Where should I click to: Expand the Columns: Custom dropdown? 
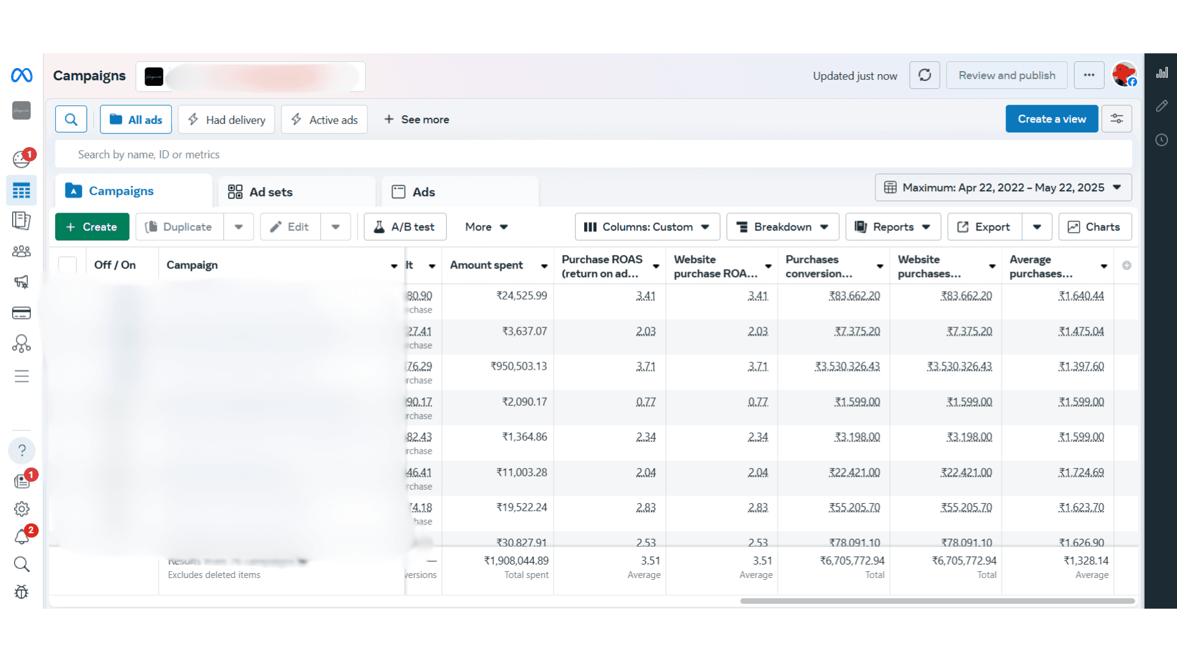[x=647, y=227]
